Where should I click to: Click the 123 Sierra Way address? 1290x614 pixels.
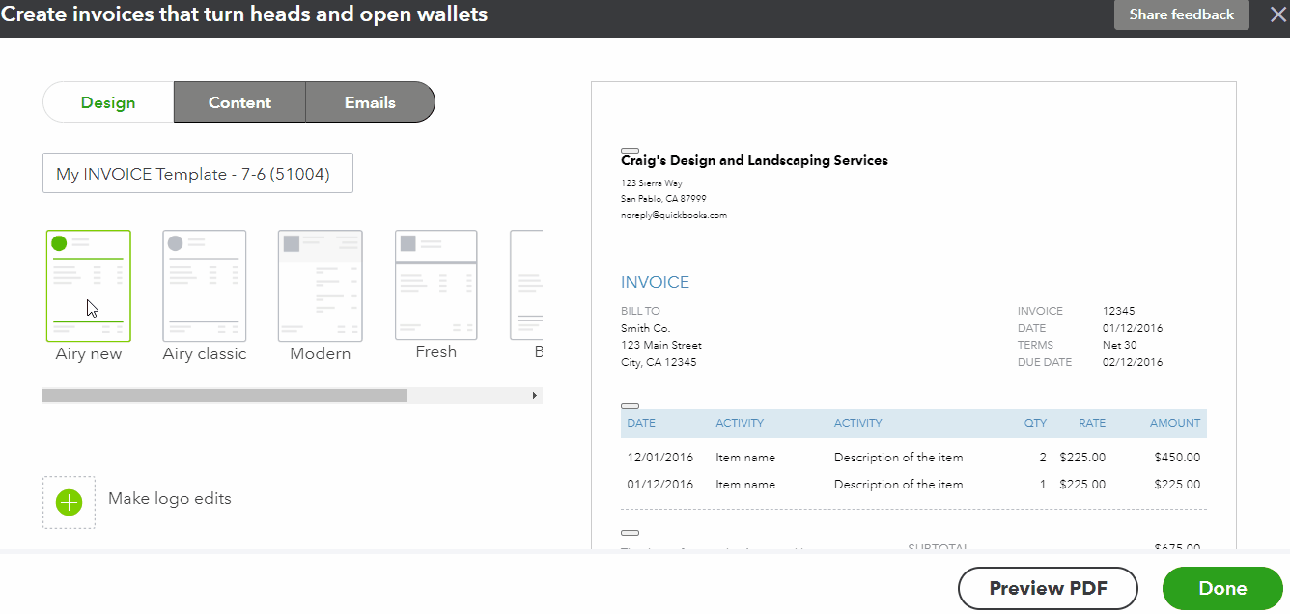652,182
